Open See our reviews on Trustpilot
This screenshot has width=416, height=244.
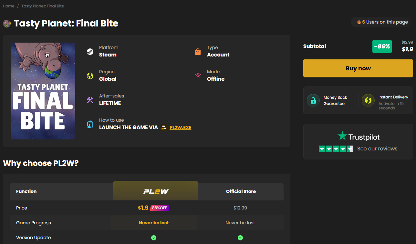click(x=377, y=149)
